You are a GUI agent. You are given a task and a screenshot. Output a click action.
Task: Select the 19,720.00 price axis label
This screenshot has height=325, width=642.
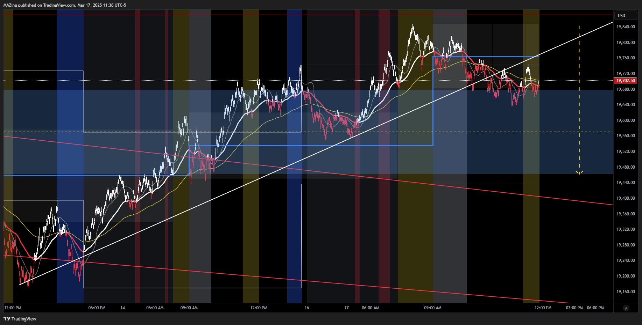(x=626, y=74)
